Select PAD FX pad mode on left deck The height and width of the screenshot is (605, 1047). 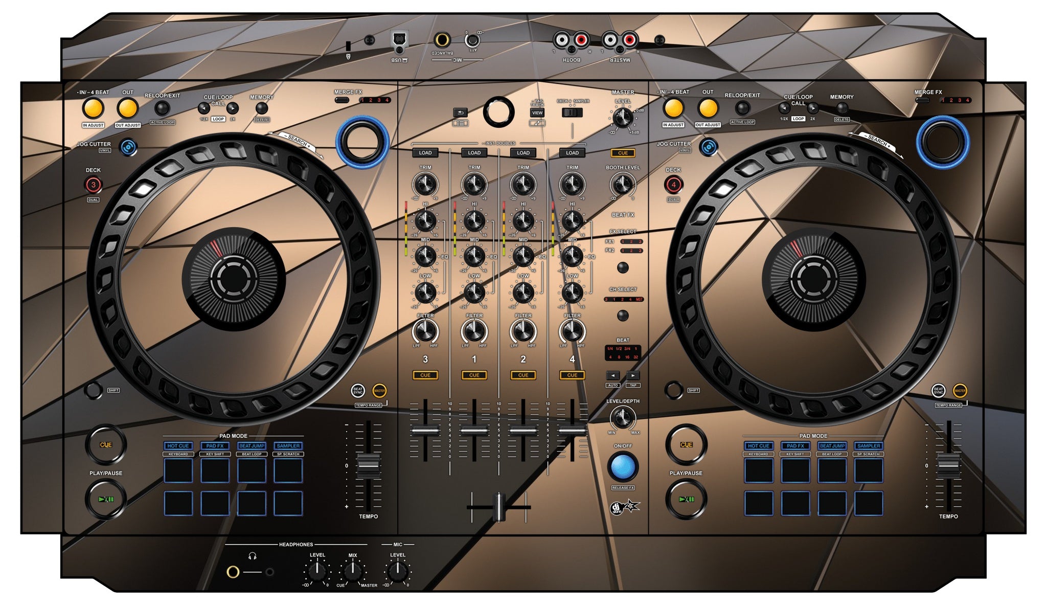click(215, 446)
